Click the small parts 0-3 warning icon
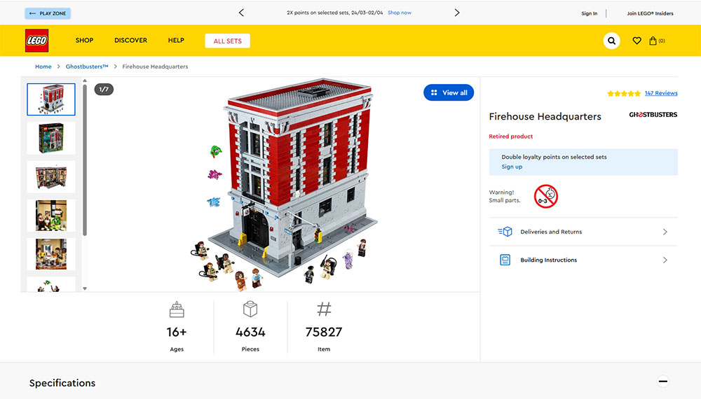 [x=546, y=196]
